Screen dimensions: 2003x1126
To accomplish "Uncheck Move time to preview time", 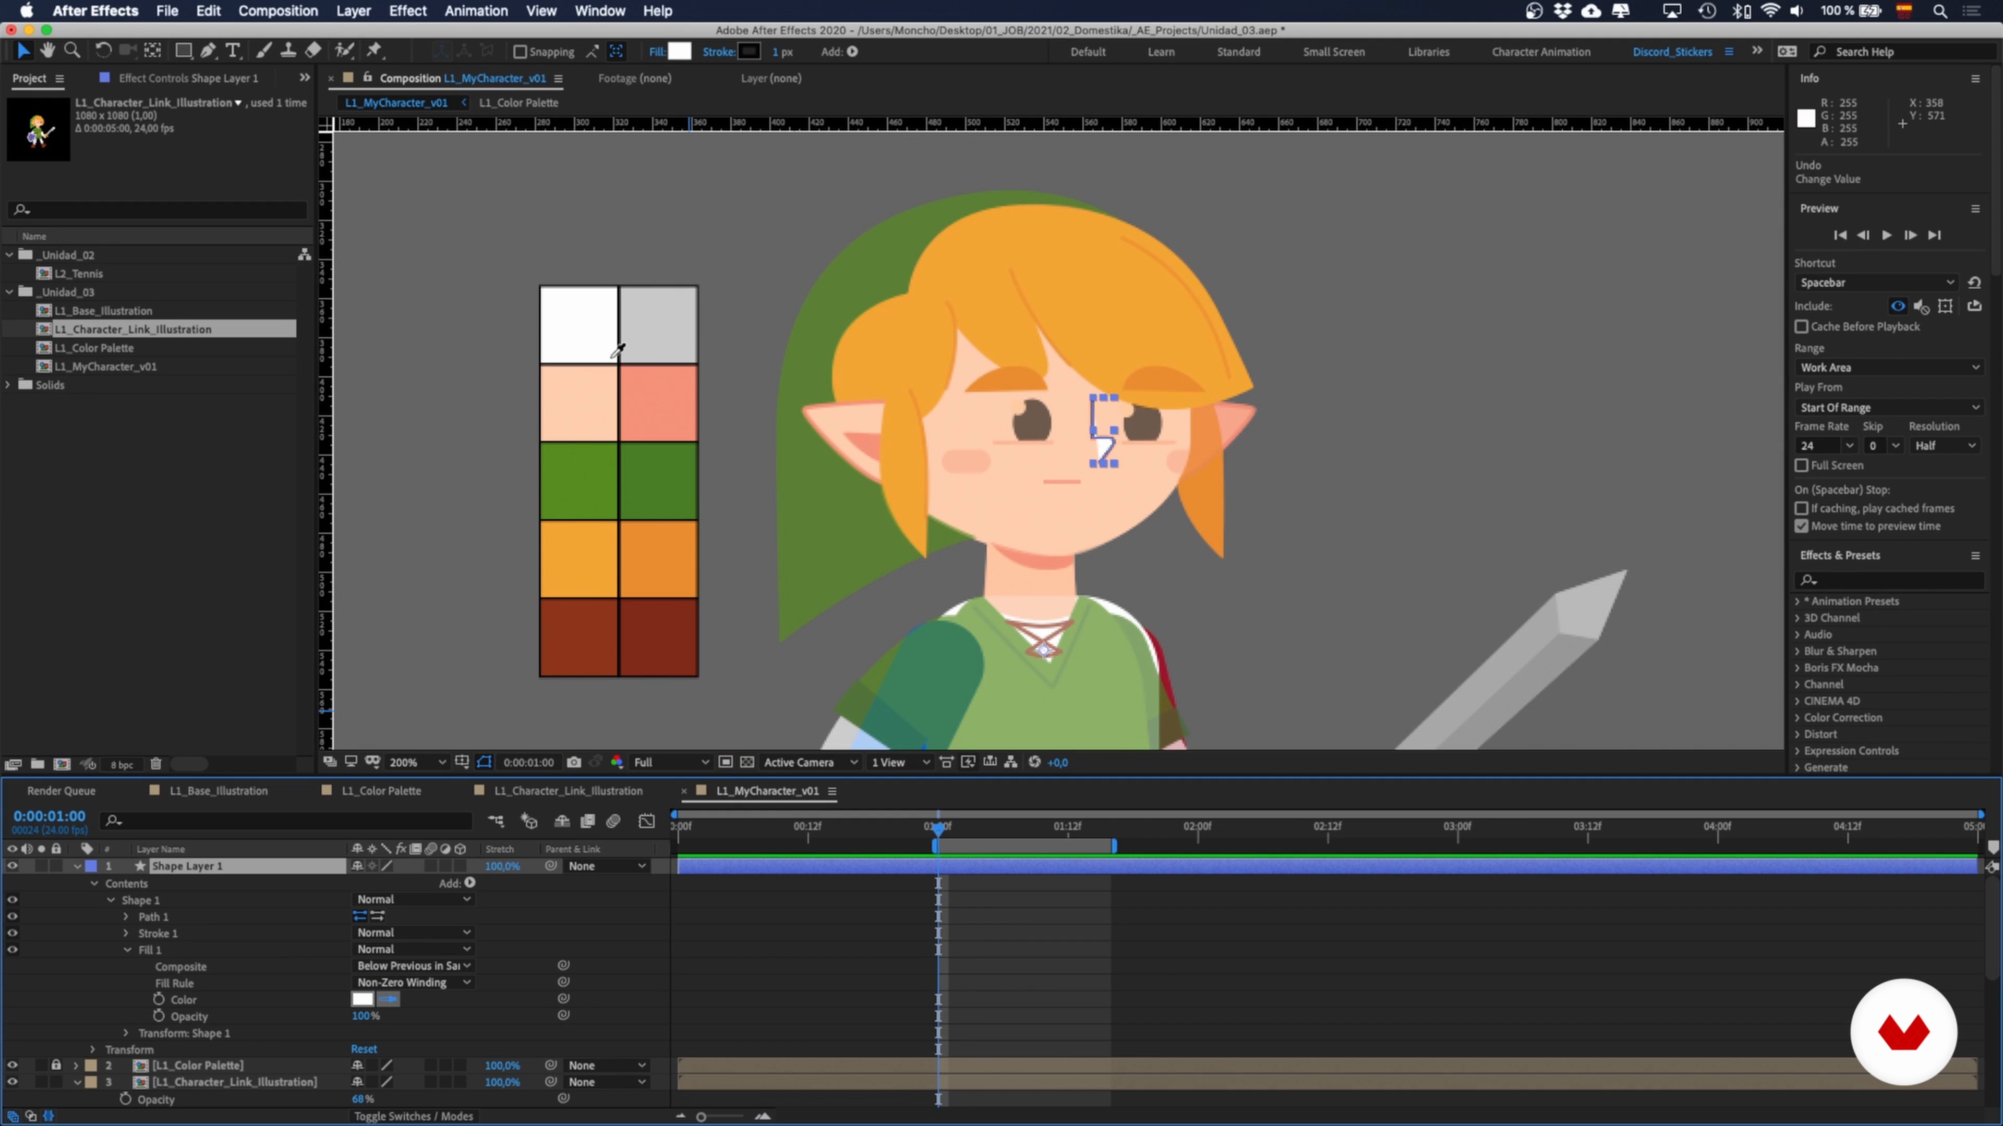I will (1802, 526).
